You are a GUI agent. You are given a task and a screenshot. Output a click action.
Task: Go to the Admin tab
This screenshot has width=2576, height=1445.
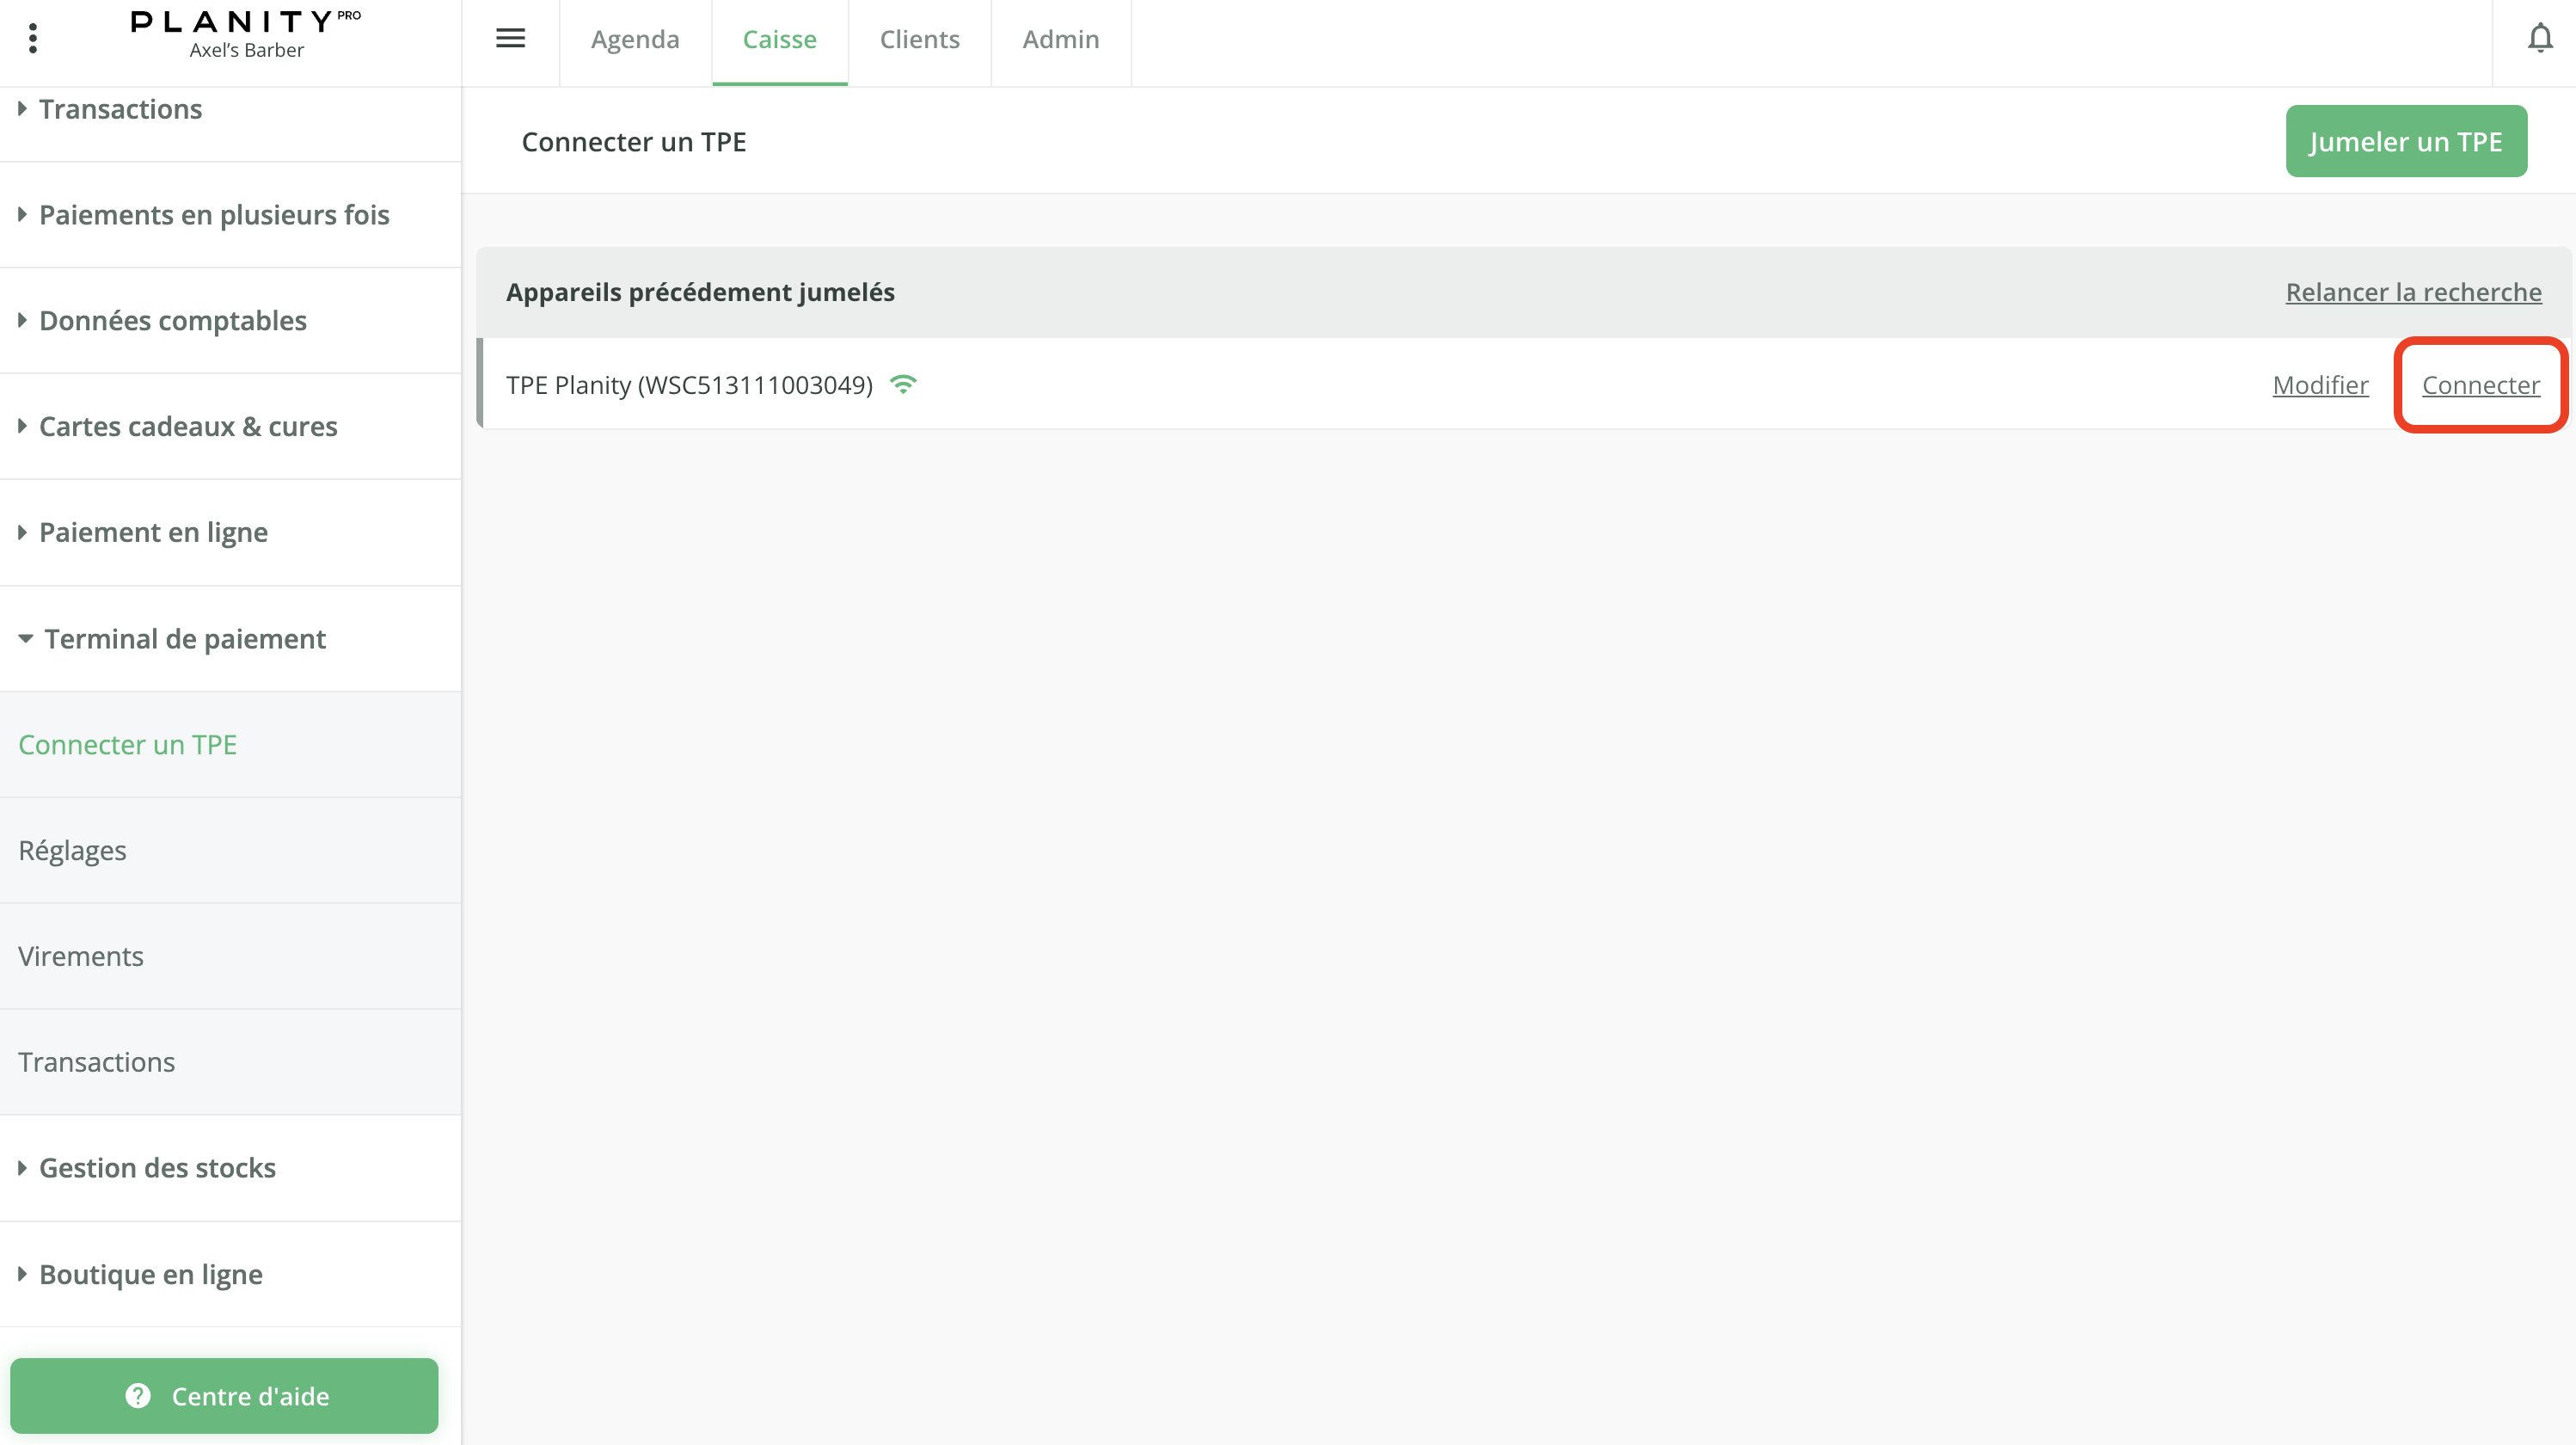pyautogui.click(x=1060, y=40)
